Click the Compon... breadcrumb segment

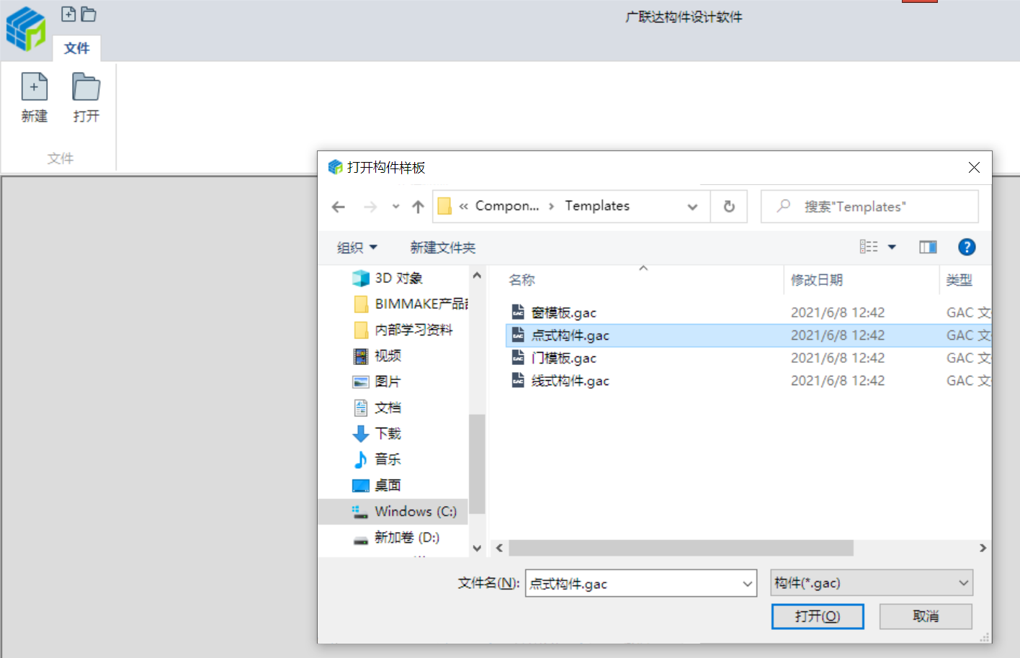[x=507, y=206]
